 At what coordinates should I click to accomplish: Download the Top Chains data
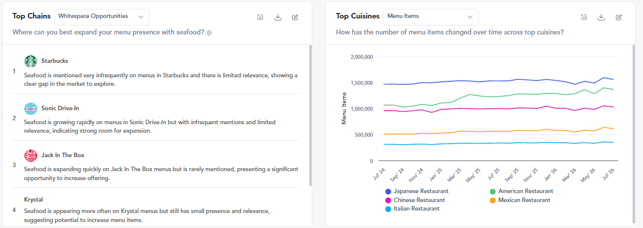pos(278,17)
